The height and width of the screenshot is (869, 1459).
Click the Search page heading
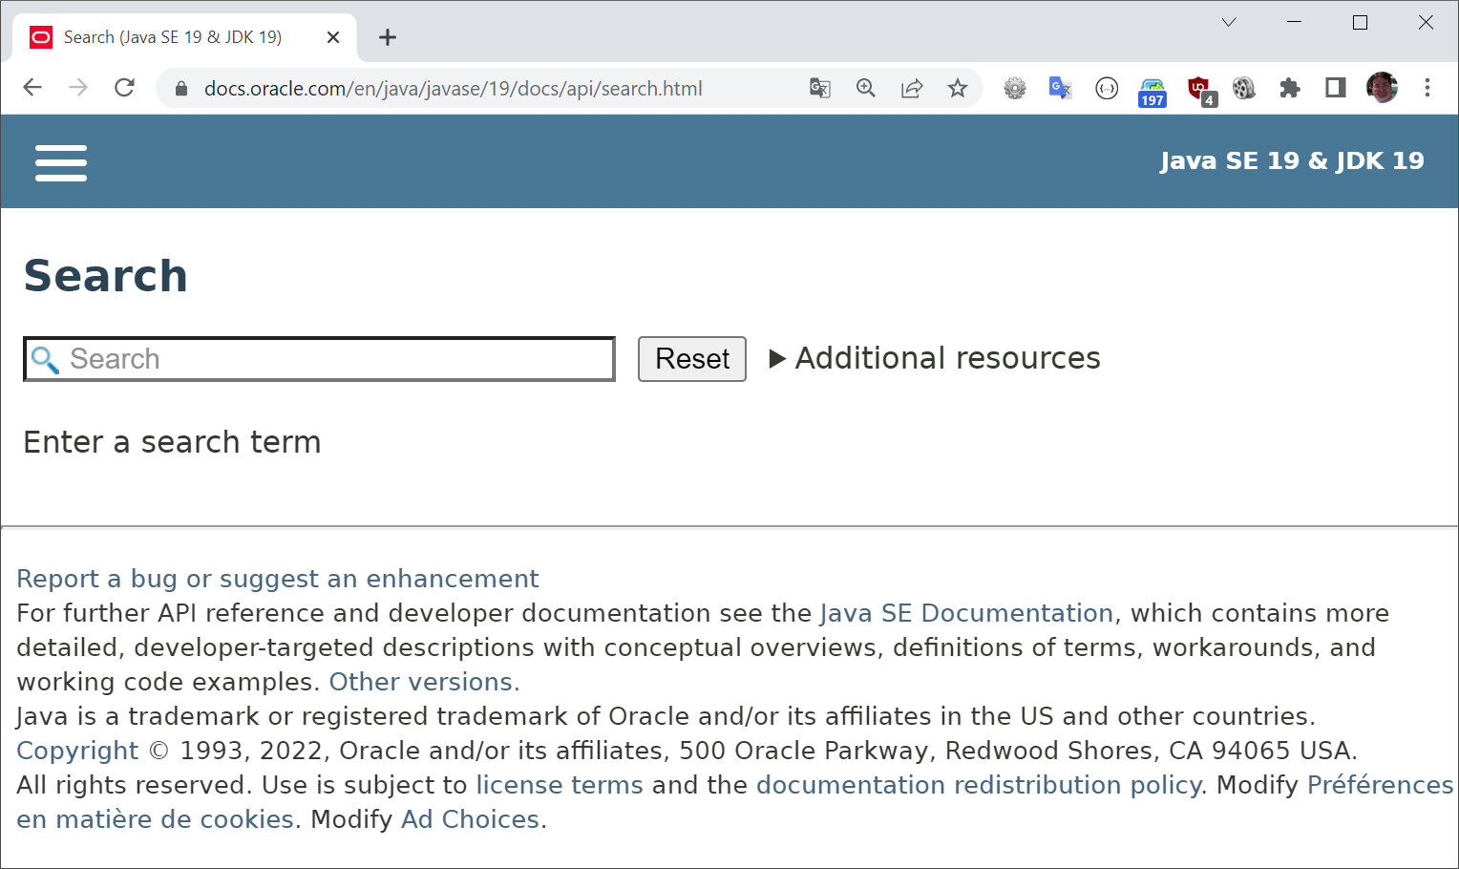pos(105,276)
